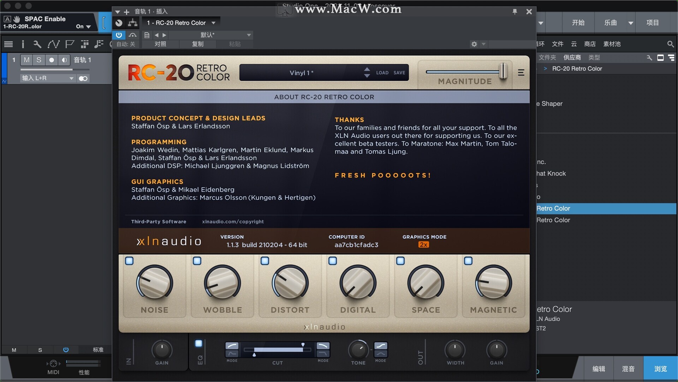
Task: Click the TONE knob
Action: (x=358, y=350)
